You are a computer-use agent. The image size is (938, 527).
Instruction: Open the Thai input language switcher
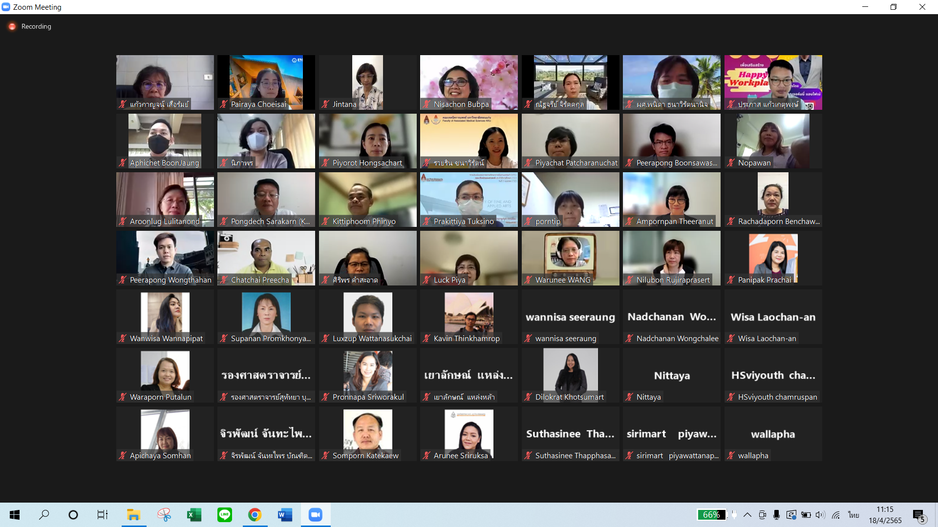pyautogui.click(x=853, y=515)
